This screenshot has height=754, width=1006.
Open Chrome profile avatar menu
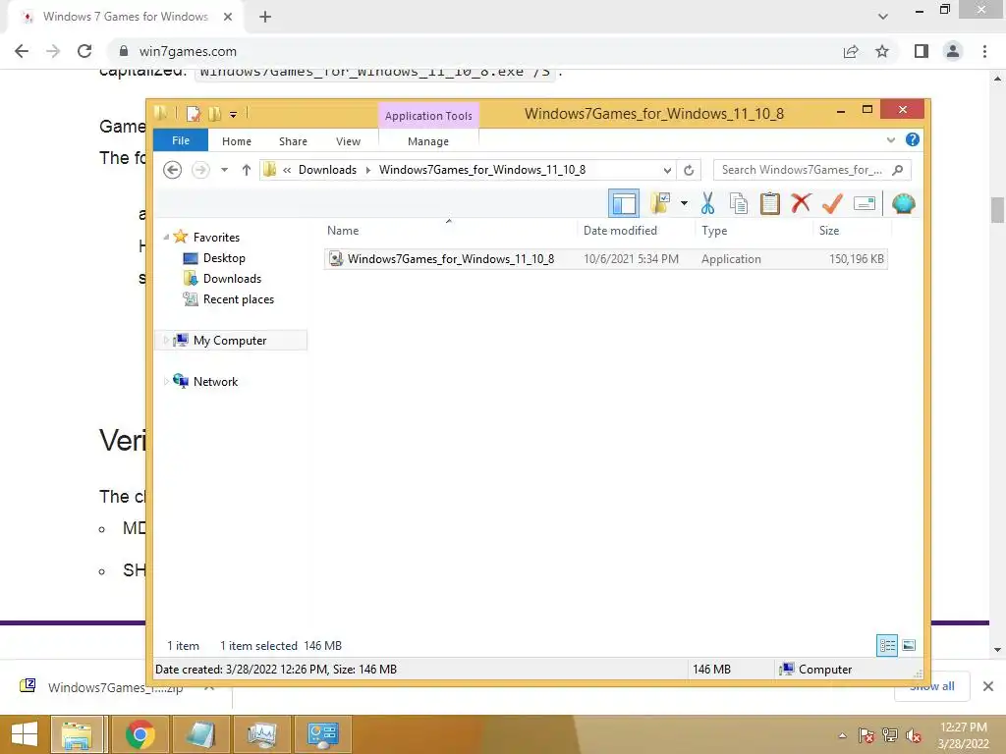click(x=953, y=51)
